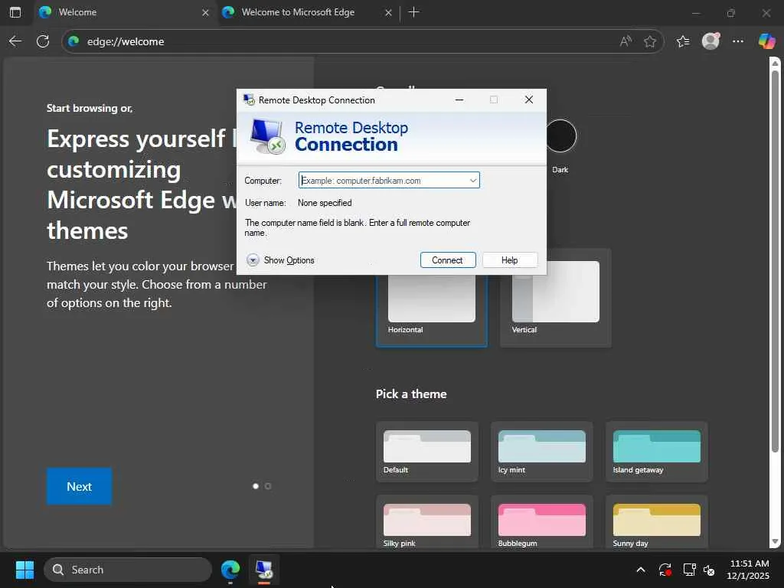Expand Show Options in Remote Desktop
Viewport: 784px width, 588px height.
point(280,260)
